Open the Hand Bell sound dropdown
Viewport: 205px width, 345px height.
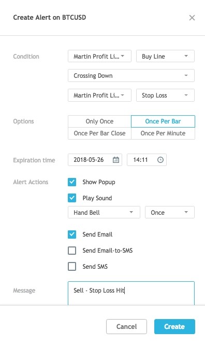(104, 212)
